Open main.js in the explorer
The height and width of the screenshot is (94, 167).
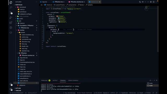[22, 9]
